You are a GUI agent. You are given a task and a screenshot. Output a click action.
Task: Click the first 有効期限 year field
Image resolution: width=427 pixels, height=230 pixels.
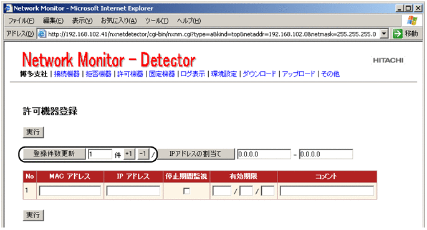coord(222,191)
